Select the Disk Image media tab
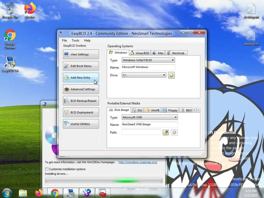The image size is (264, 198). point(119,110)
